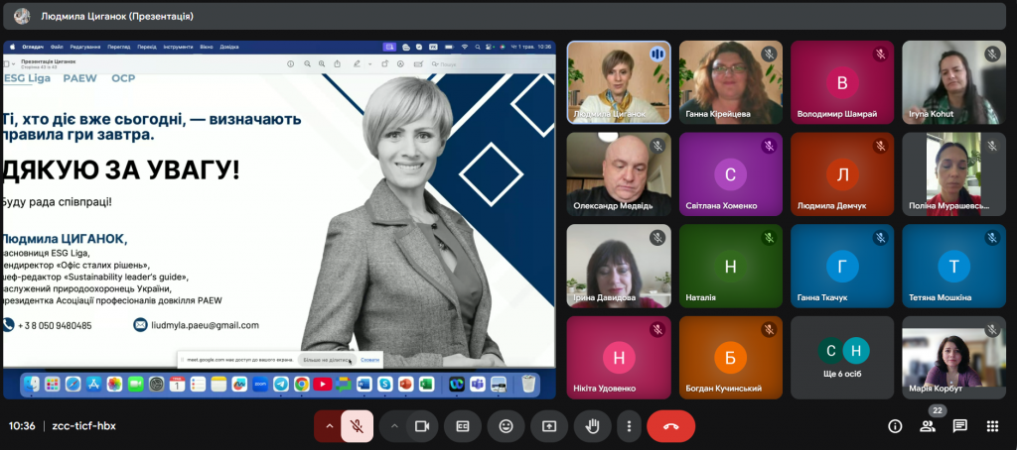Screen dimensions: 1017x450
Task: Unmute the microphone in Meet controls
Action: (357, 426)
